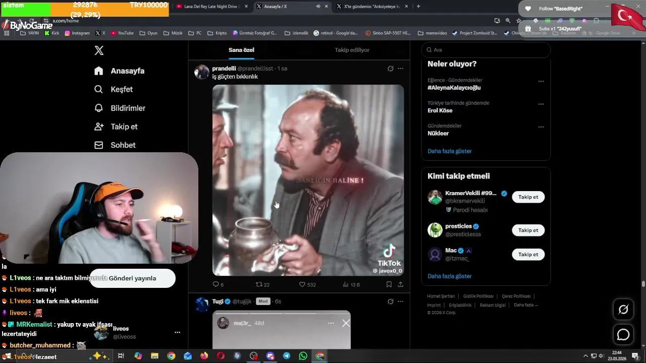
Task: Open Bildirimler bell icon
Action: point(99,108)
